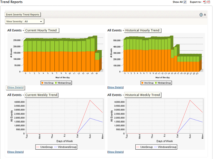
Task: Export the report to PDF
Action: tap(205, 2)
